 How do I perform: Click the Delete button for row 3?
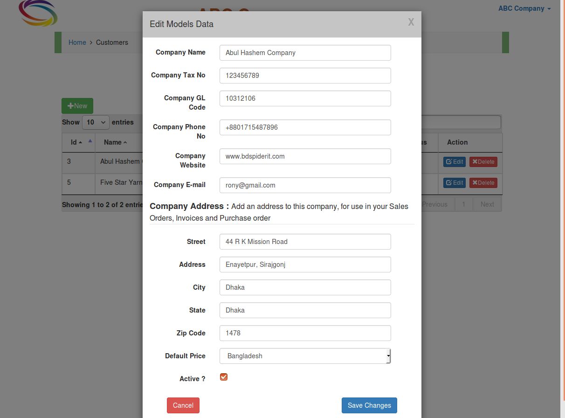tap(483, 162)
